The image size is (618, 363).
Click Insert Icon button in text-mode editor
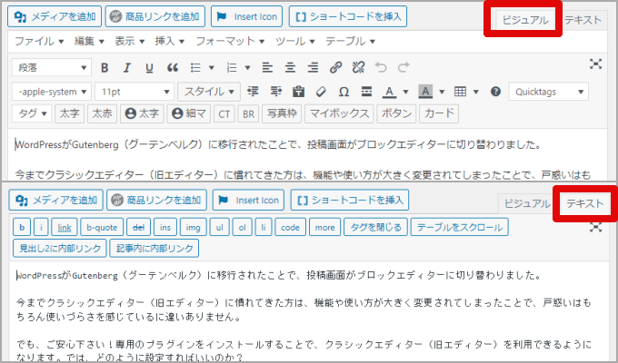click(x=248, y=200)
